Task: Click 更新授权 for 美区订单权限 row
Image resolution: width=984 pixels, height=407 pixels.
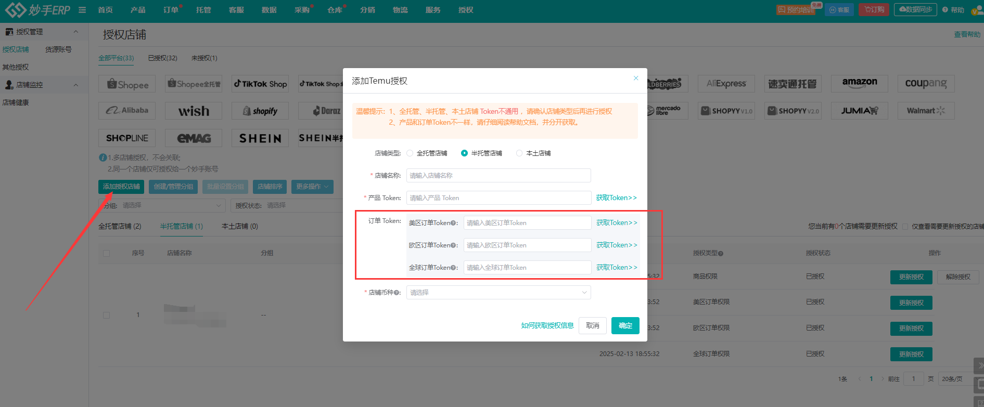Action: [911, 303]
